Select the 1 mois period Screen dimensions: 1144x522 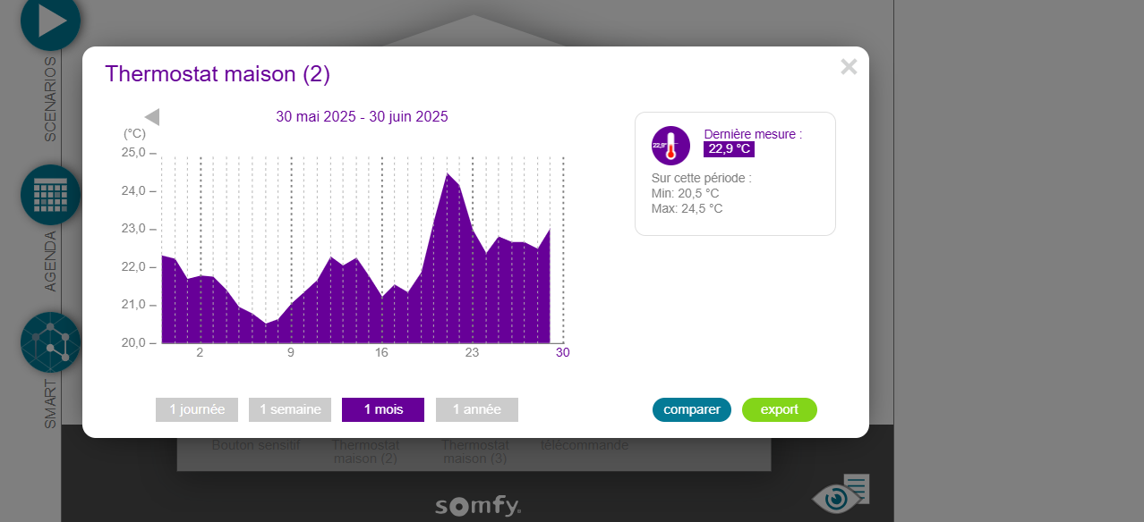tap(383, 409)
